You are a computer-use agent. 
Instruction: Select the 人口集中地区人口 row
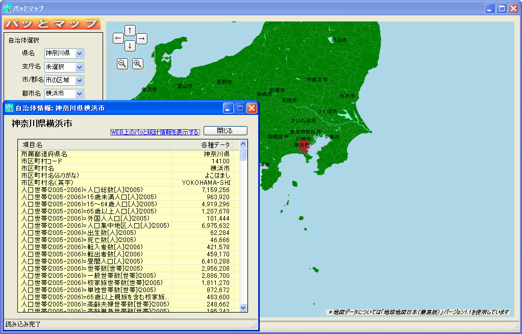point(129,226)
